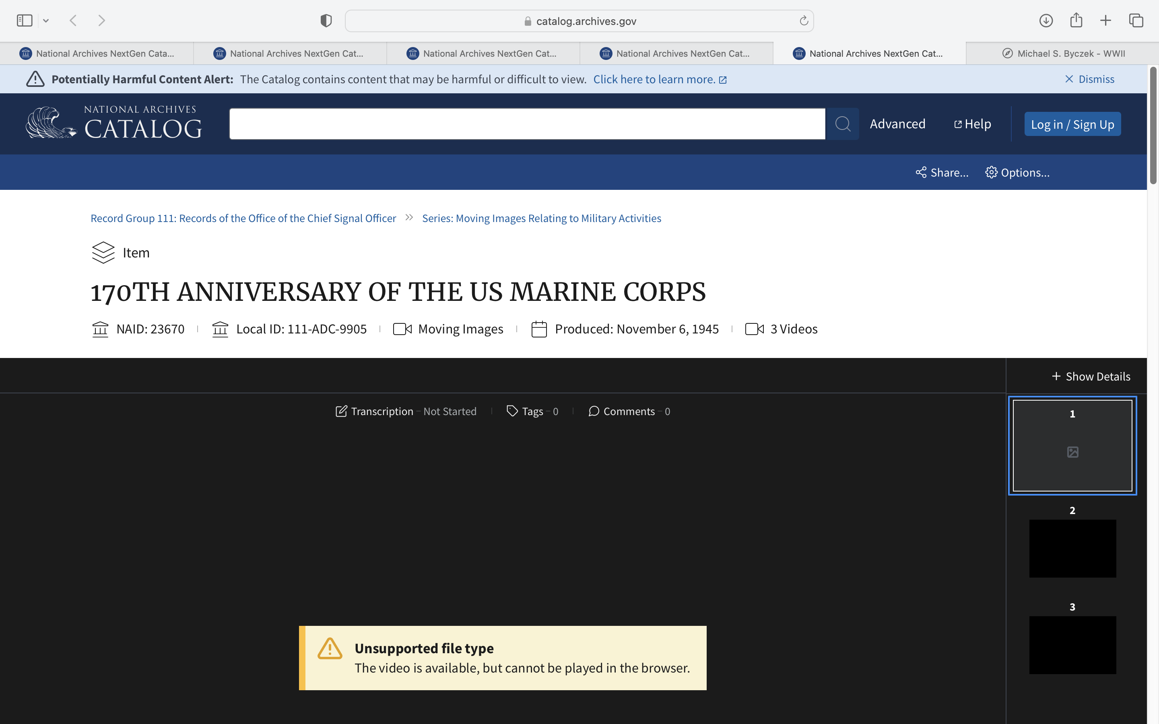Click the search magnifier button

pyautogui.click(x=842, y=124)
